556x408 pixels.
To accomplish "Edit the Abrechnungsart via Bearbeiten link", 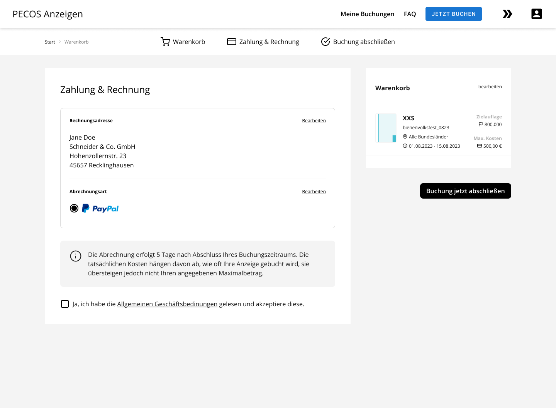I will pyautogui.click(x=314, y=192).
